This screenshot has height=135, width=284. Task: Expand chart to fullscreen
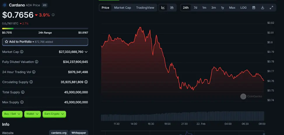coord(271,8)
